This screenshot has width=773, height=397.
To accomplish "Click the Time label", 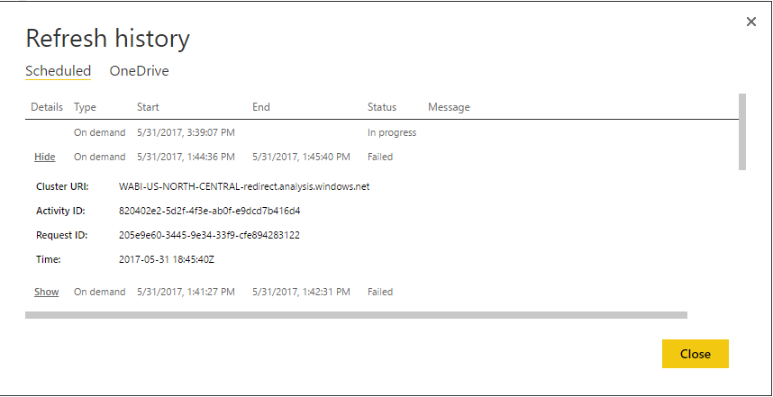I will pyautogui.click(x=49, y=260).
